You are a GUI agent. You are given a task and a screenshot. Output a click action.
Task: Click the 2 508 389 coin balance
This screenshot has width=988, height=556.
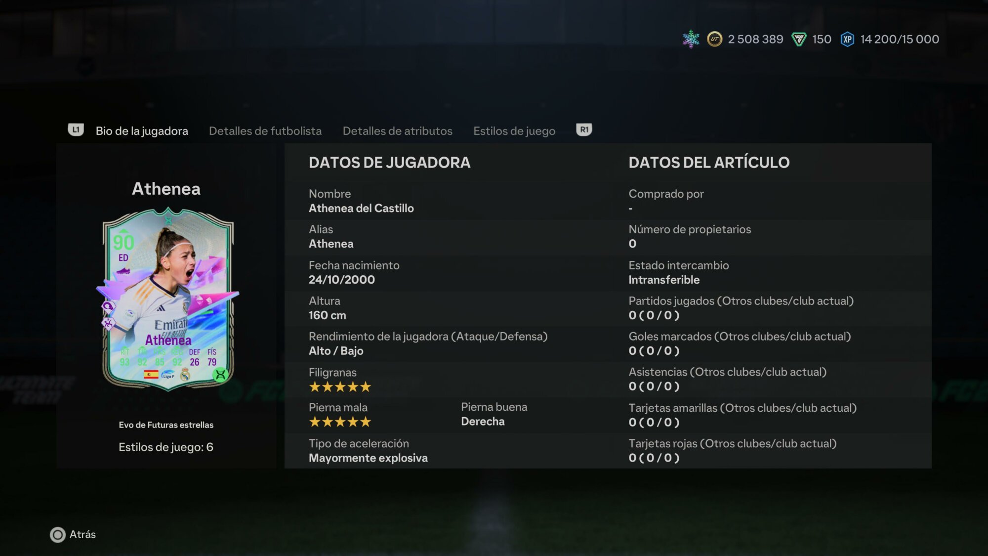[x=755, y=39]
